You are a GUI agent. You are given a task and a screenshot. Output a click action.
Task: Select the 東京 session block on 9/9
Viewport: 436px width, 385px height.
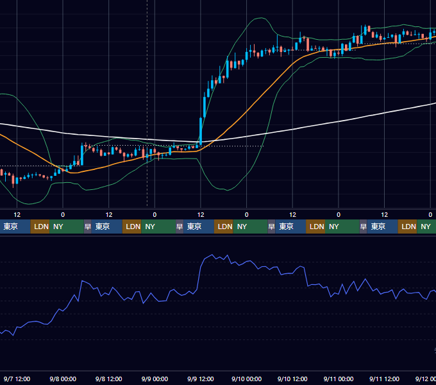coord(199,227)
